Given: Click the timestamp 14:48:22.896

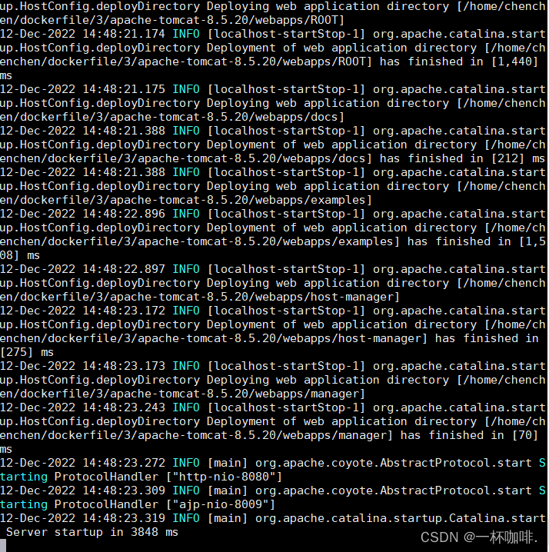Looking at the screenshot, I should [124, 214].
